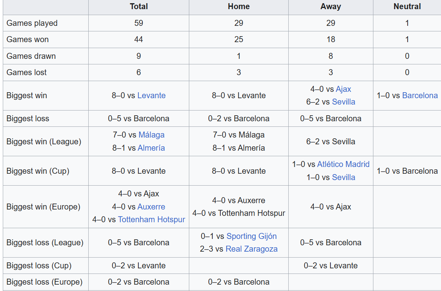Click the Neutral column header
The image size is (441, 291).
click(407, 6)
